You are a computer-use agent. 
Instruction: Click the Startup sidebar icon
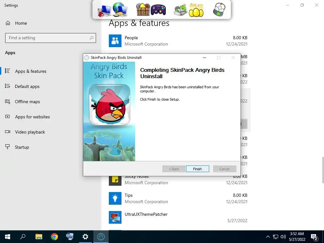(x=8, y=147)
